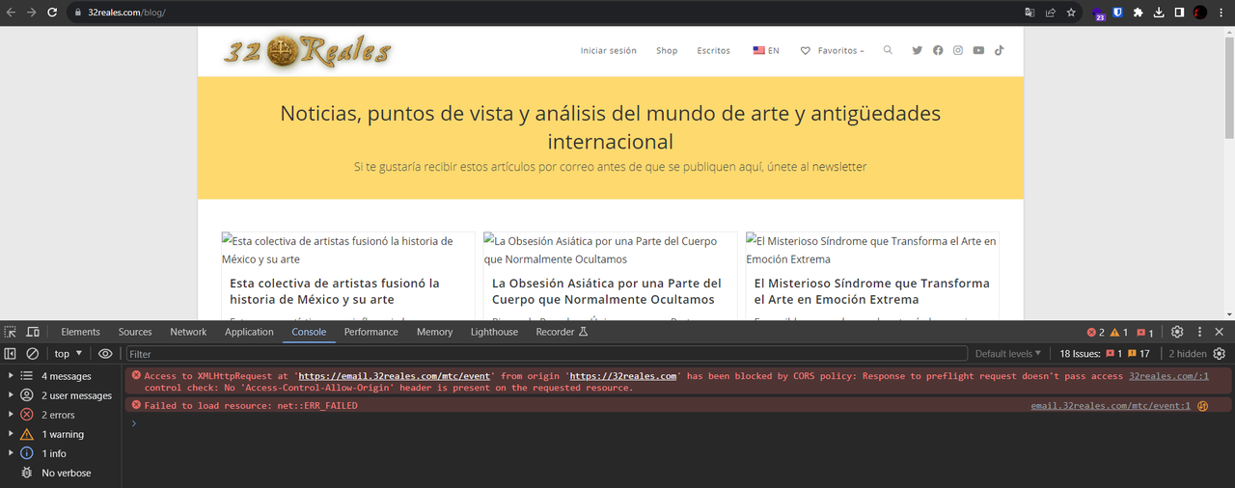The width and height of the screenshot is (1235, 488).
Task: Open the JavaScript context 'top' dropdown
Action: tap(68, 354)
